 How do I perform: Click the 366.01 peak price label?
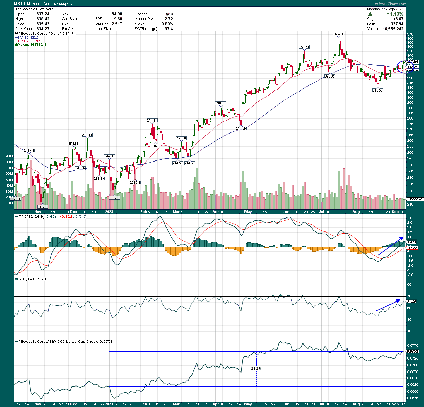click(338, 34)
